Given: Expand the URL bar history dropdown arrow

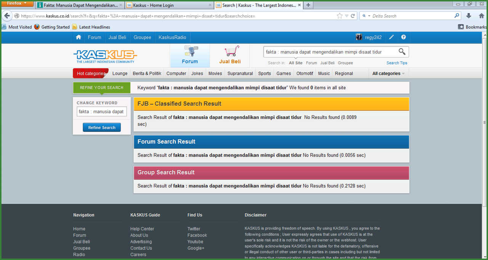Looking at the screenshot, I should pos(347,16).
